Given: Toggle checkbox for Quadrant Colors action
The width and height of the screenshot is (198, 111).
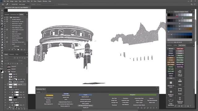Looking at the screenshot, I should (5, 36).
